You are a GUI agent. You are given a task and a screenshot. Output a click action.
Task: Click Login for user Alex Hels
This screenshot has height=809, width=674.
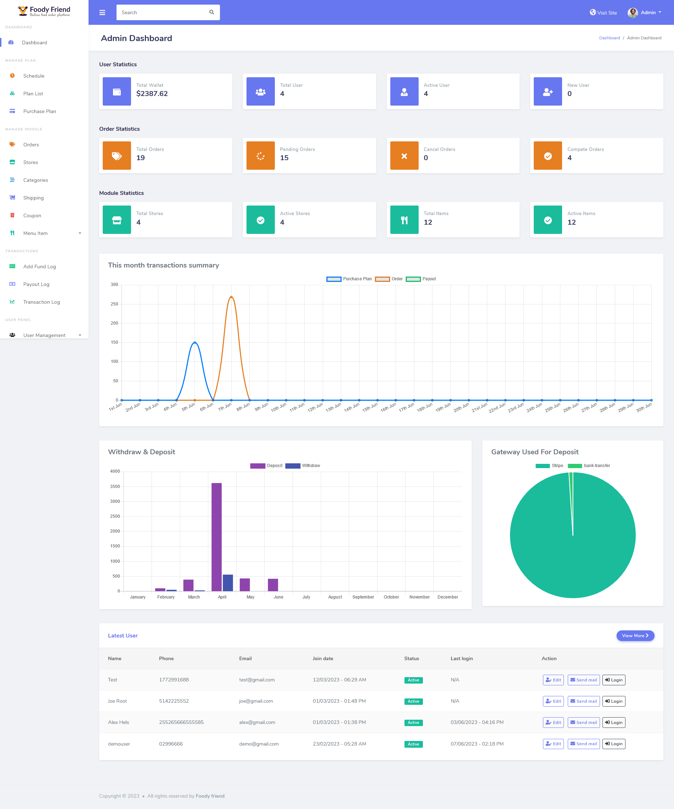(613, 722)
